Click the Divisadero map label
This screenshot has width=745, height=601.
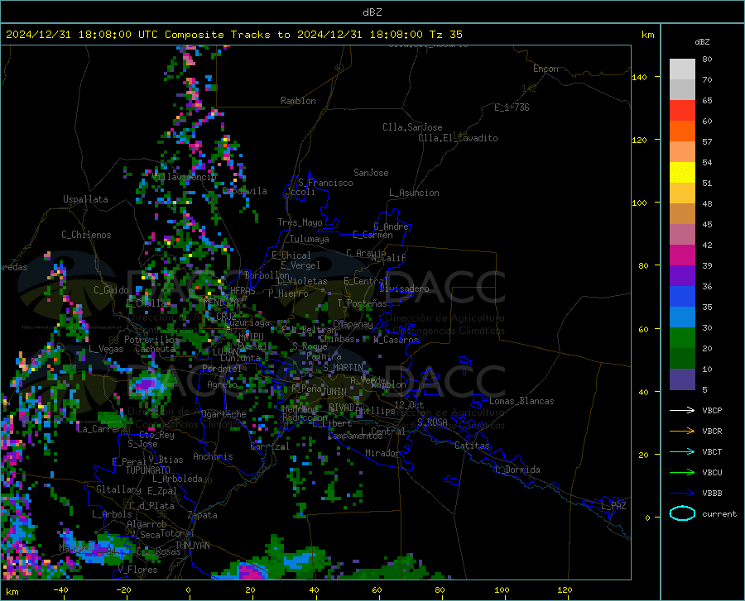[x=404, y=289]
